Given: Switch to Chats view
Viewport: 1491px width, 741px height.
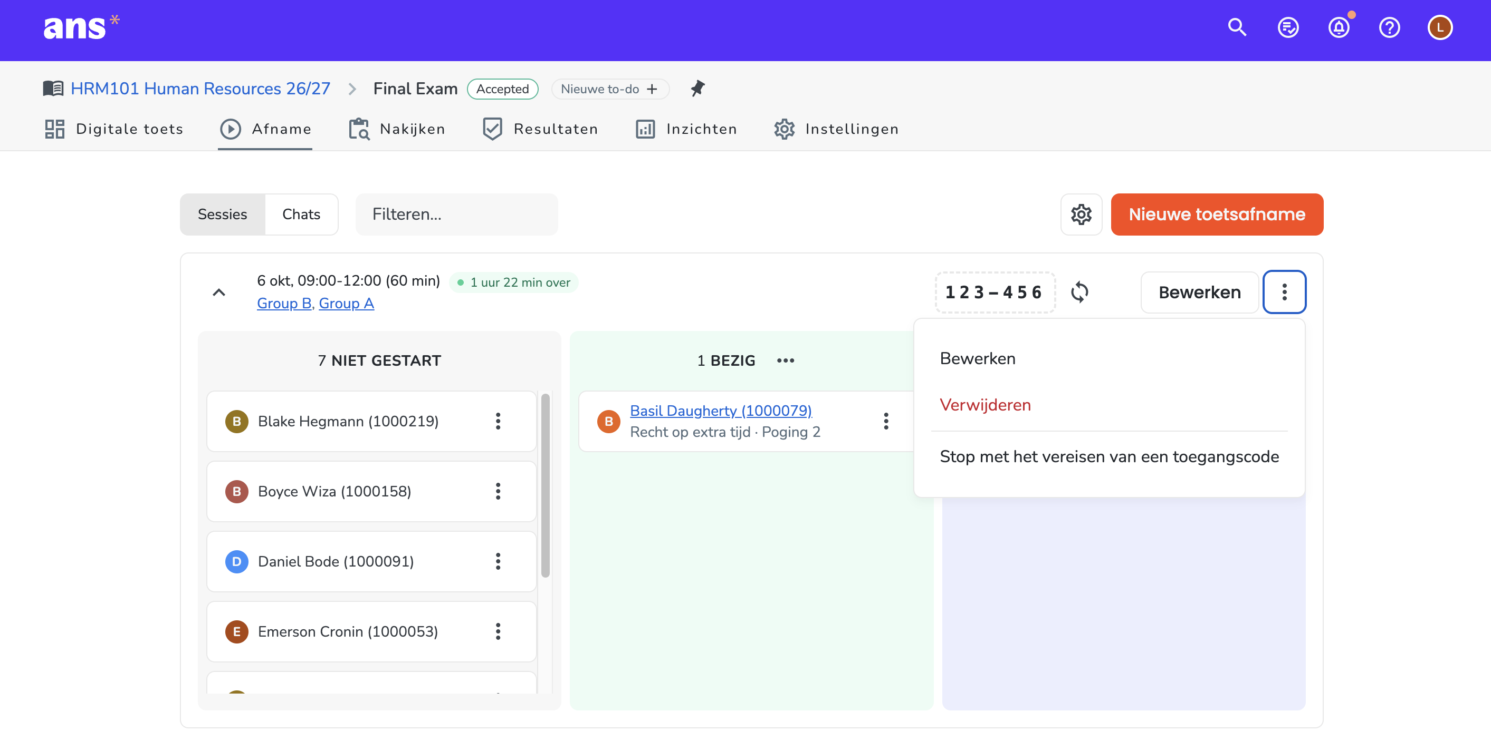Looking at the screenshot, I should [x=302, y=214].
